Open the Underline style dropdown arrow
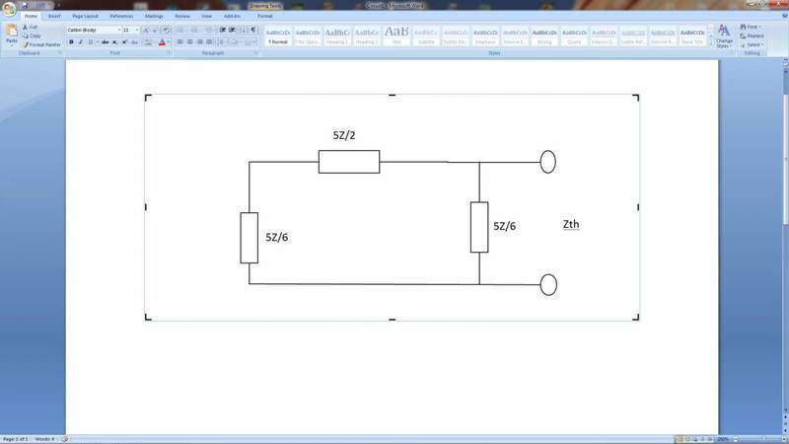The width and height of the screenshot is (789, 444). (x=97, y=42)
